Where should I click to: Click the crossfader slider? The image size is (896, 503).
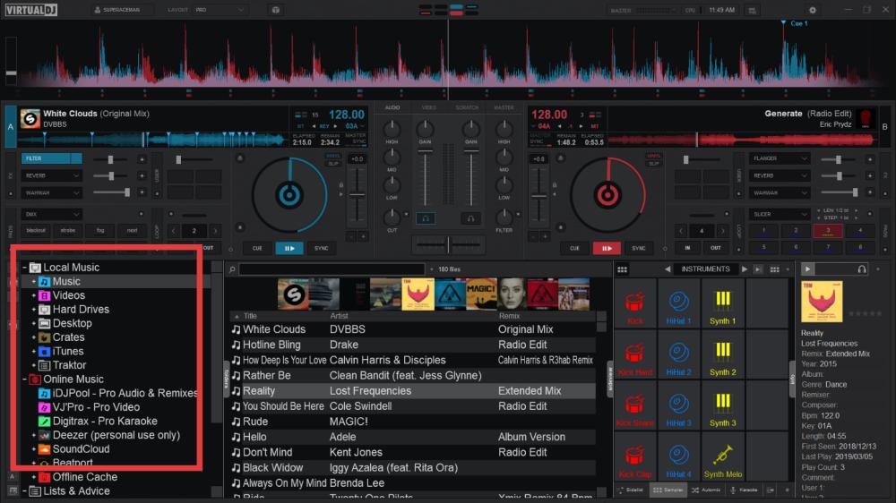pos(448,244)
